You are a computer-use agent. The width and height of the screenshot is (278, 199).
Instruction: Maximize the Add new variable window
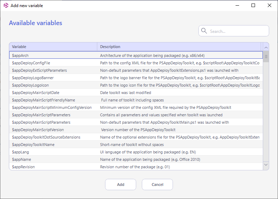(253, 6)
